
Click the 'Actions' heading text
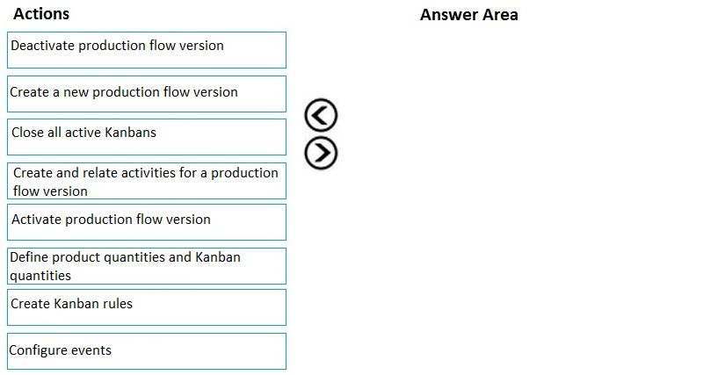[41, 14]
